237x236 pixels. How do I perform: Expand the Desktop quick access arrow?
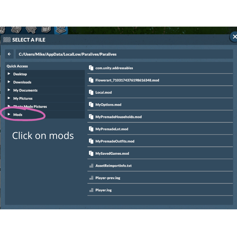(x=9, y=74)
